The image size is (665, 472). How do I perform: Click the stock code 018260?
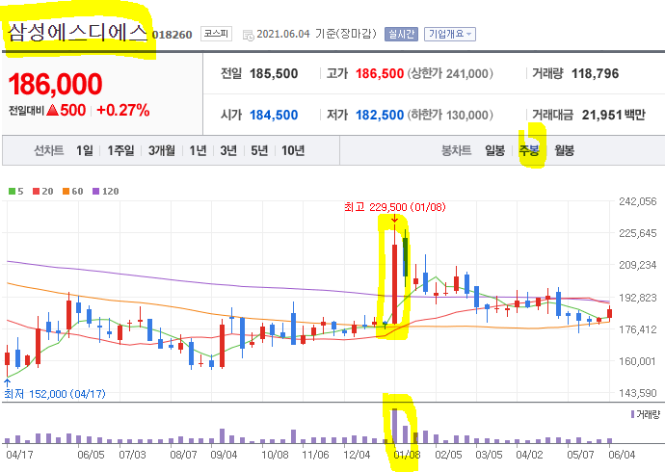point(173,35)
